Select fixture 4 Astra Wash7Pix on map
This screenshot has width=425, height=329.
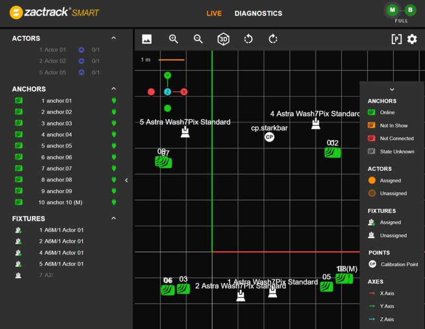pos(316,124)
